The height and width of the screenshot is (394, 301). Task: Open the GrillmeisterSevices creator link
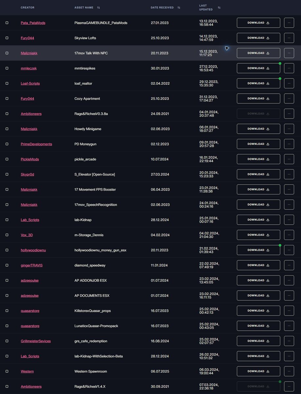[x=36, y=341]
